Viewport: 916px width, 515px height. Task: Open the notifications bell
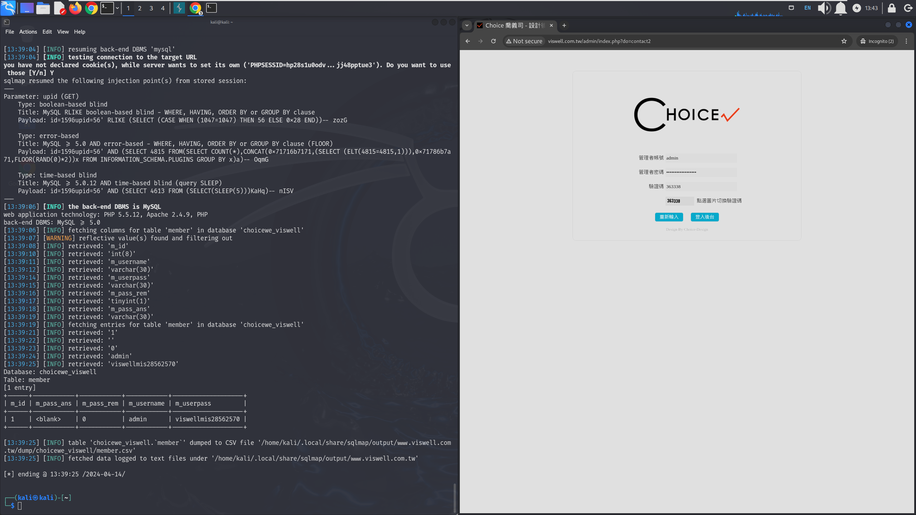(841, 8)
